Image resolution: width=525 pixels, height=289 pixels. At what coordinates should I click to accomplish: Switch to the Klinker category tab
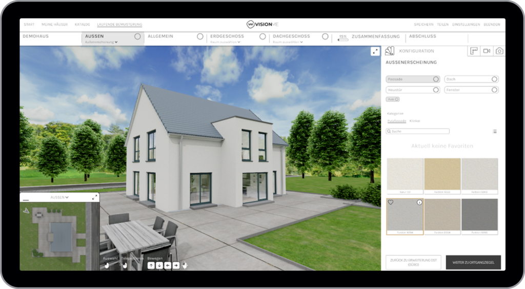pyautogui.click(x=415, y=121)
